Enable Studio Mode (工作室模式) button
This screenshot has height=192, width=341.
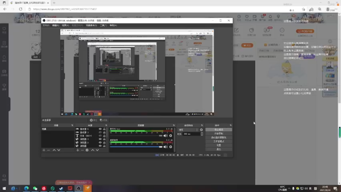[x=219, y=142]
